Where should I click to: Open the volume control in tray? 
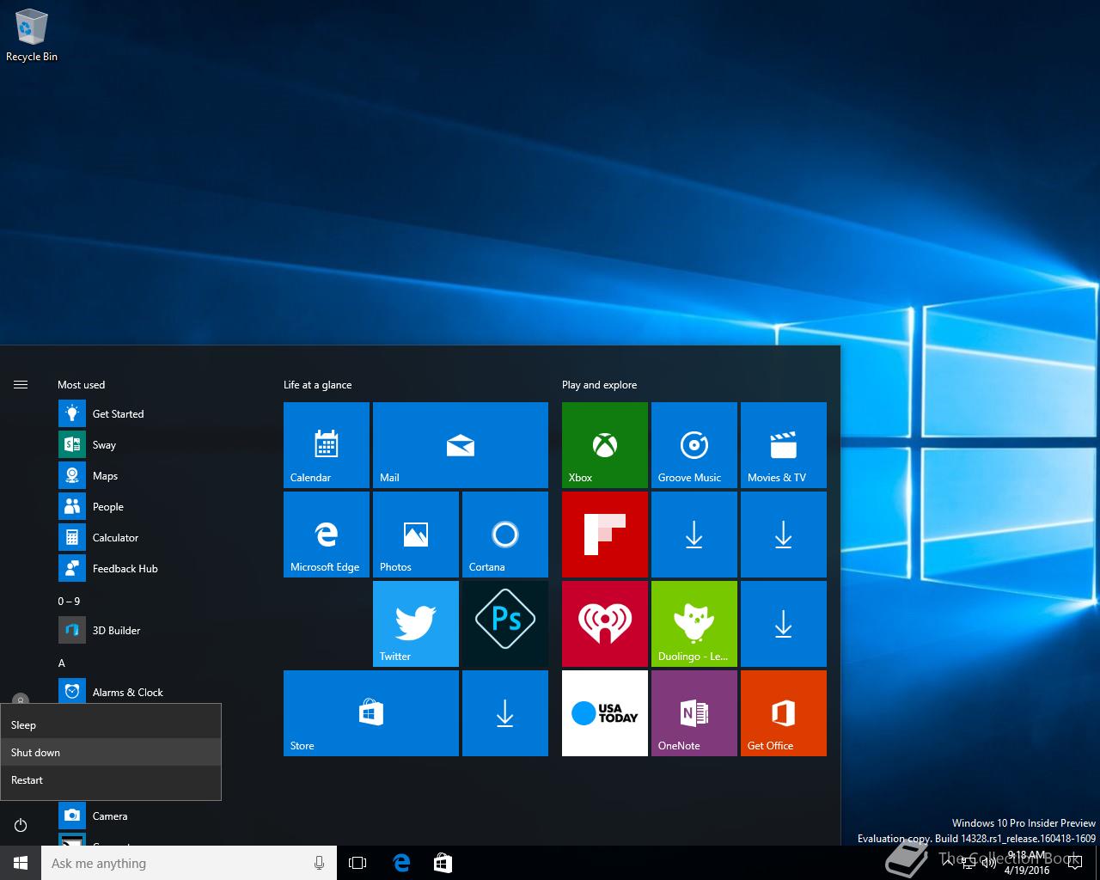988,863
